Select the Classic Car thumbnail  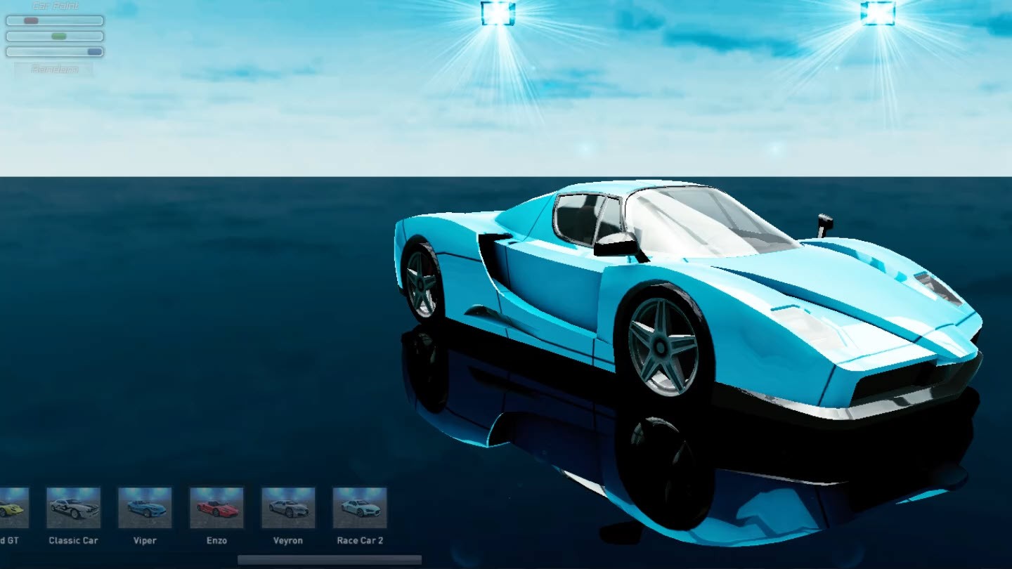point(74,508)
